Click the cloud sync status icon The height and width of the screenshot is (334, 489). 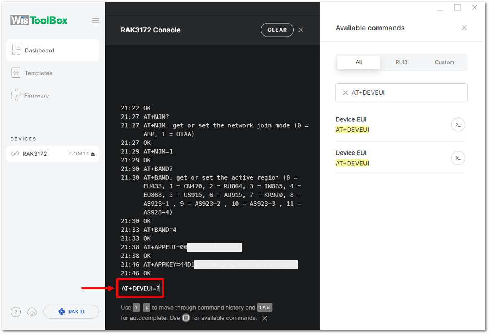(32, 312)
